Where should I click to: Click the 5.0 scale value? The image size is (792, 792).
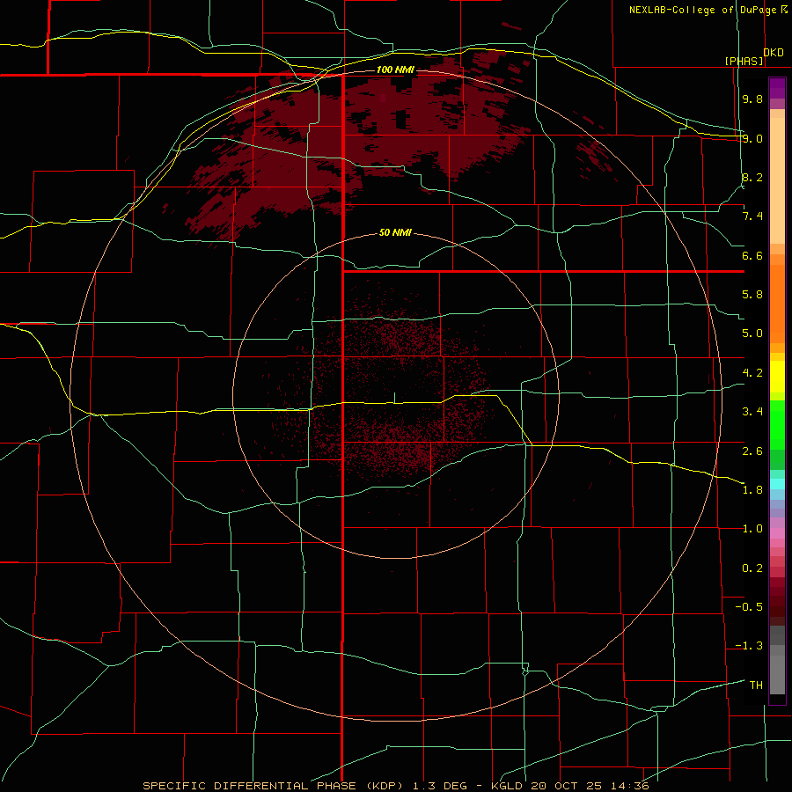click(x=752, y=334)
